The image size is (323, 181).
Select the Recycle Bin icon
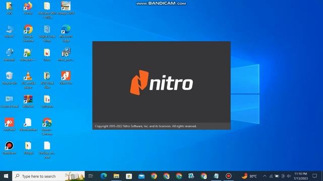click(9, 78)
